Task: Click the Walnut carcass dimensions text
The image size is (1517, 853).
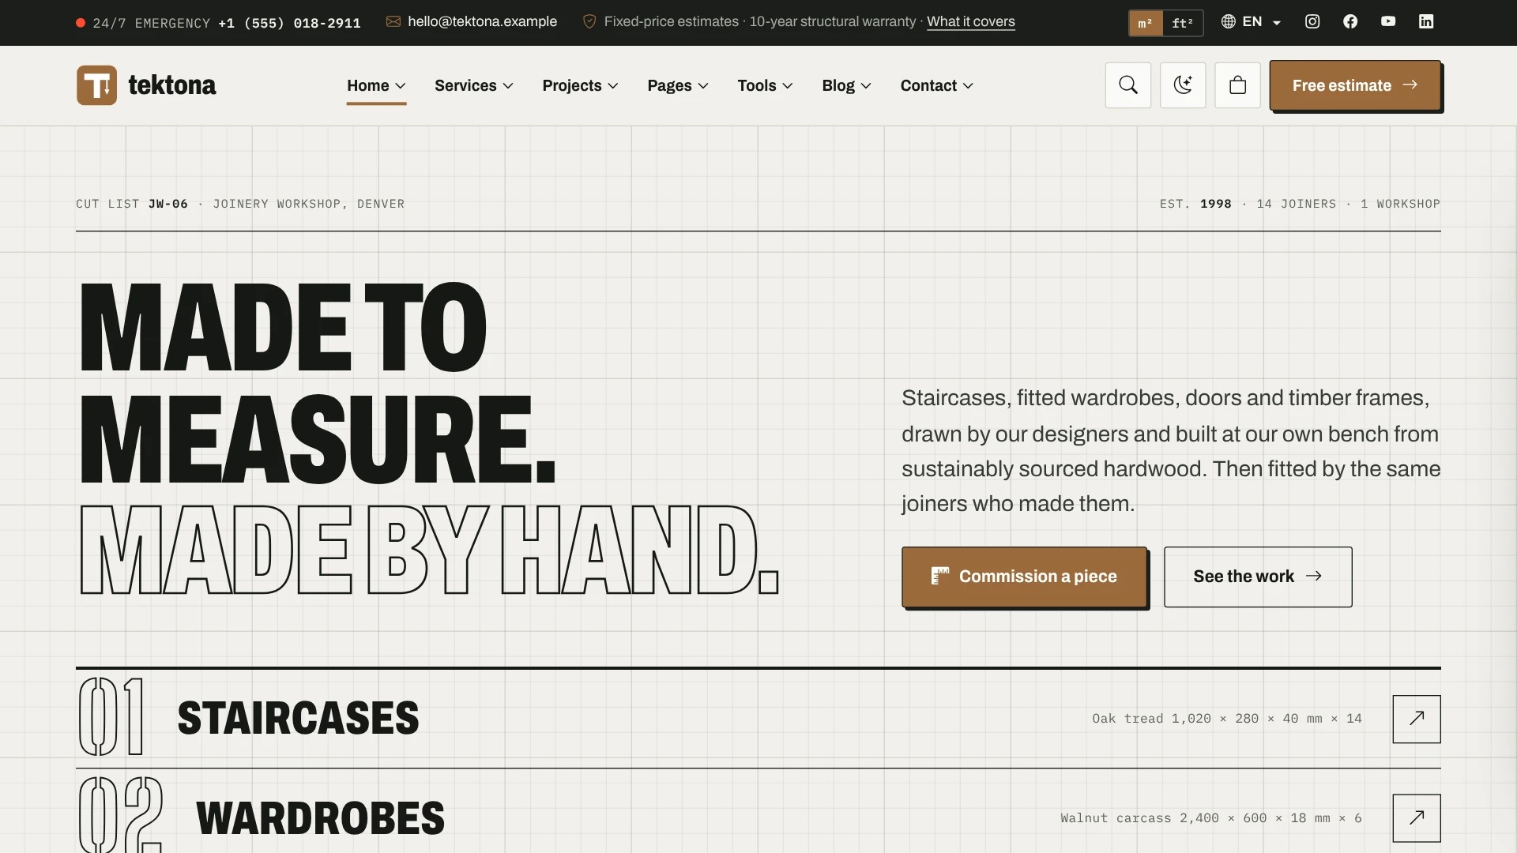Action: pos(1211,818)
